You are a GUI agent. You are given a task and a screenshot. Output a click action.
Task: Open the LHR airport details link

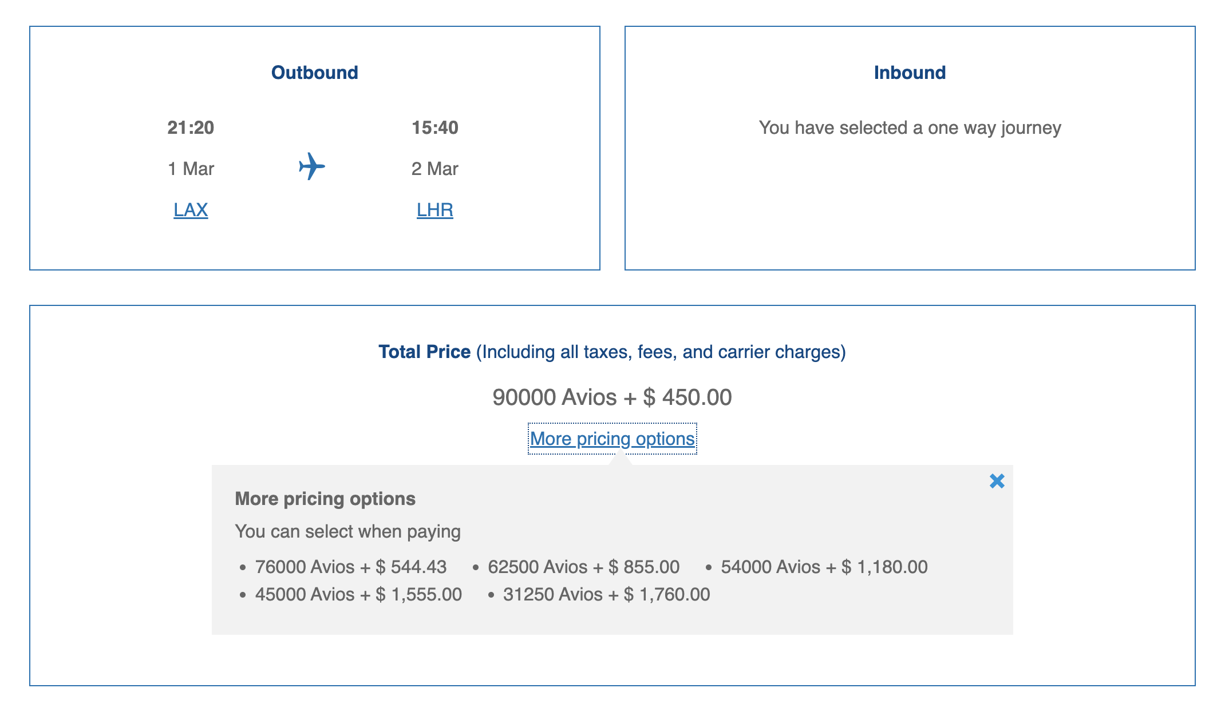click(x=434, y=209)
